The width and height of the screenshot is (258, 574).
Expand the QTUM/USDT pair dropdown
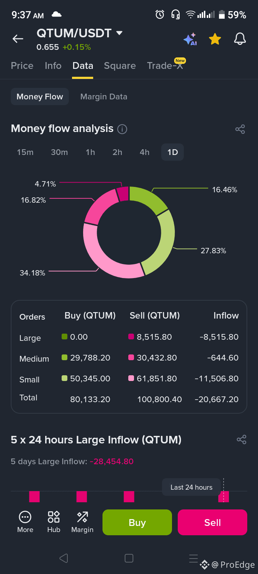119,33
